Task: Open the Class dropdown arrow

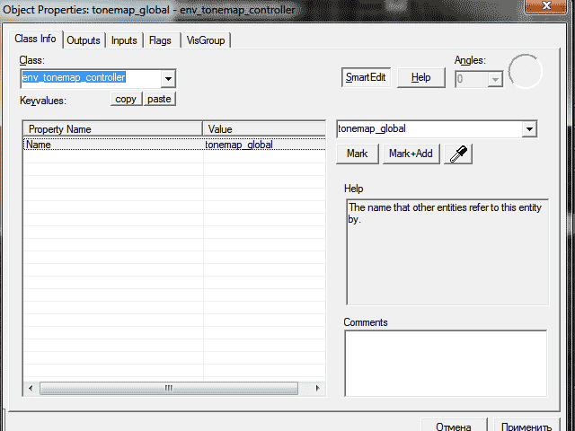Action: (168, 78)
